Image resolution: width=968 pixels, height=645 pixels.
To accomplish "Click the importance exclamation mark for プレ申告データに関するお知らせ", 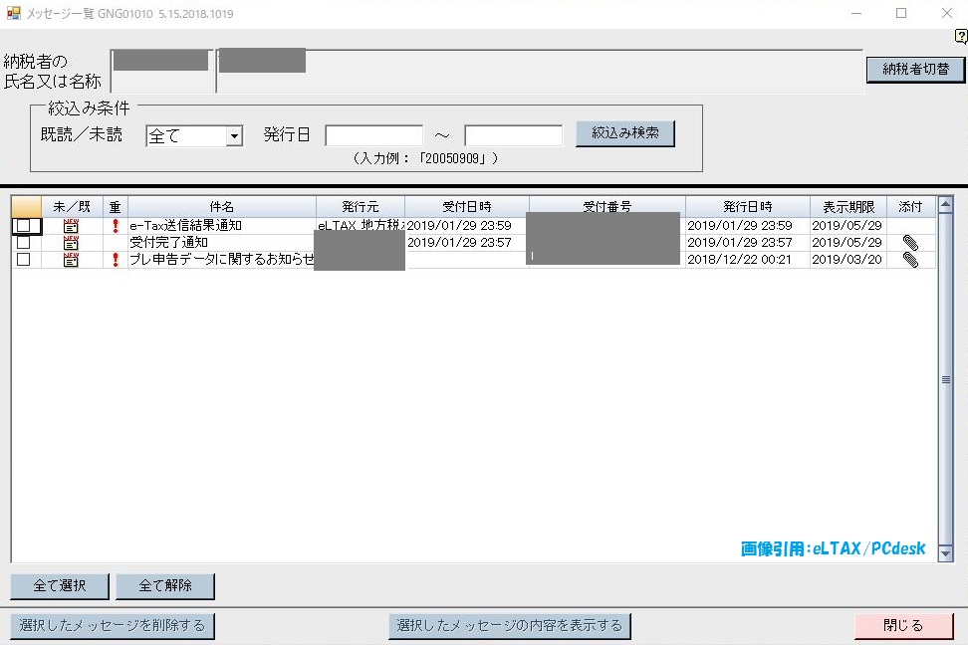I will pos(115,259).
